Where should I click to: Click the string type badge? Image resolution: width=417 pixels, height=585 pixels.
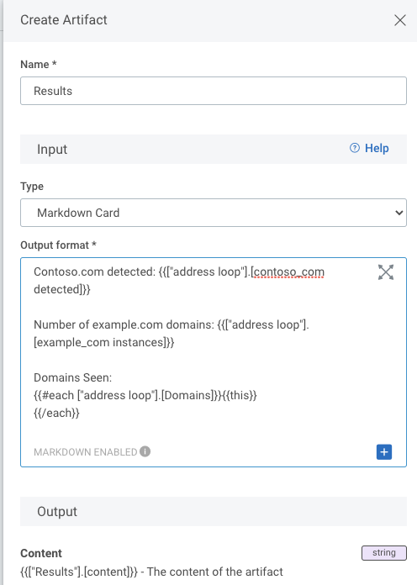point(383,552)
